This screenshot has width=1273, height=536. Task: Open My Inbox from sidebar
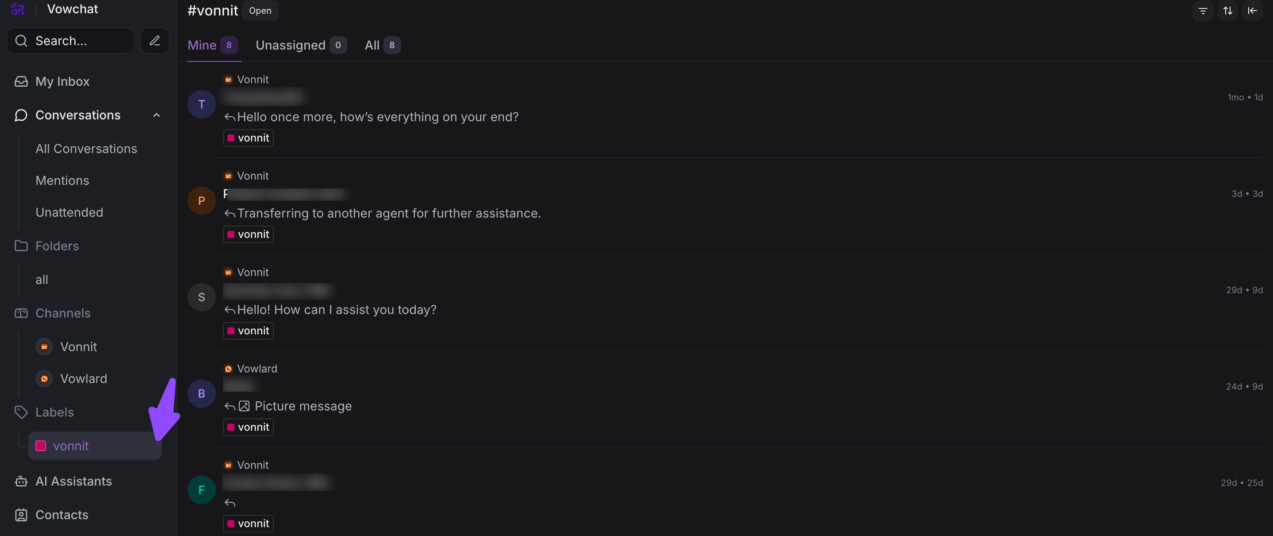pyautogui.click(x=62, y=81)
